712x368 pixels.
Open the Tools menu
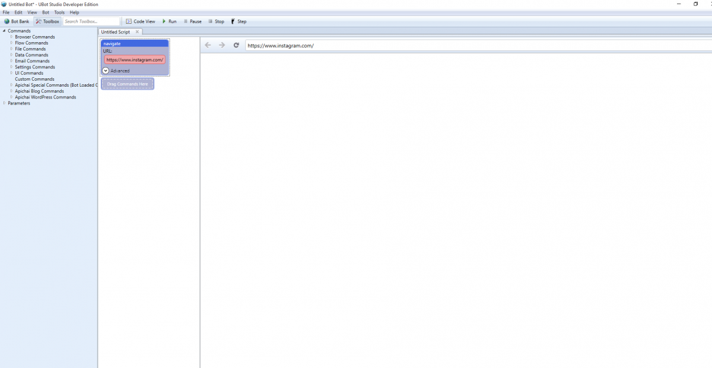point(59,12)
